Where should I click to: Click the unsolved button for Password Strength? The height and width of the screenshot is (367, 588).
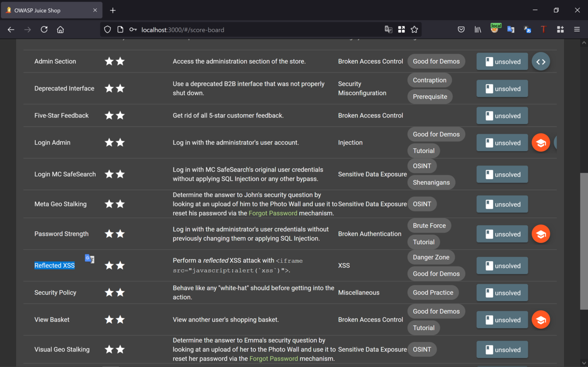click(502, 234)
